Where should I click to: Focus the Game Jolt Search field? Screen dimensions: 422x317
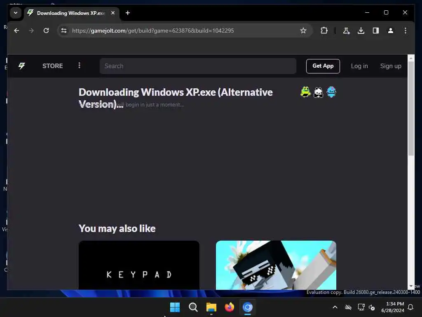click(198, 66)
